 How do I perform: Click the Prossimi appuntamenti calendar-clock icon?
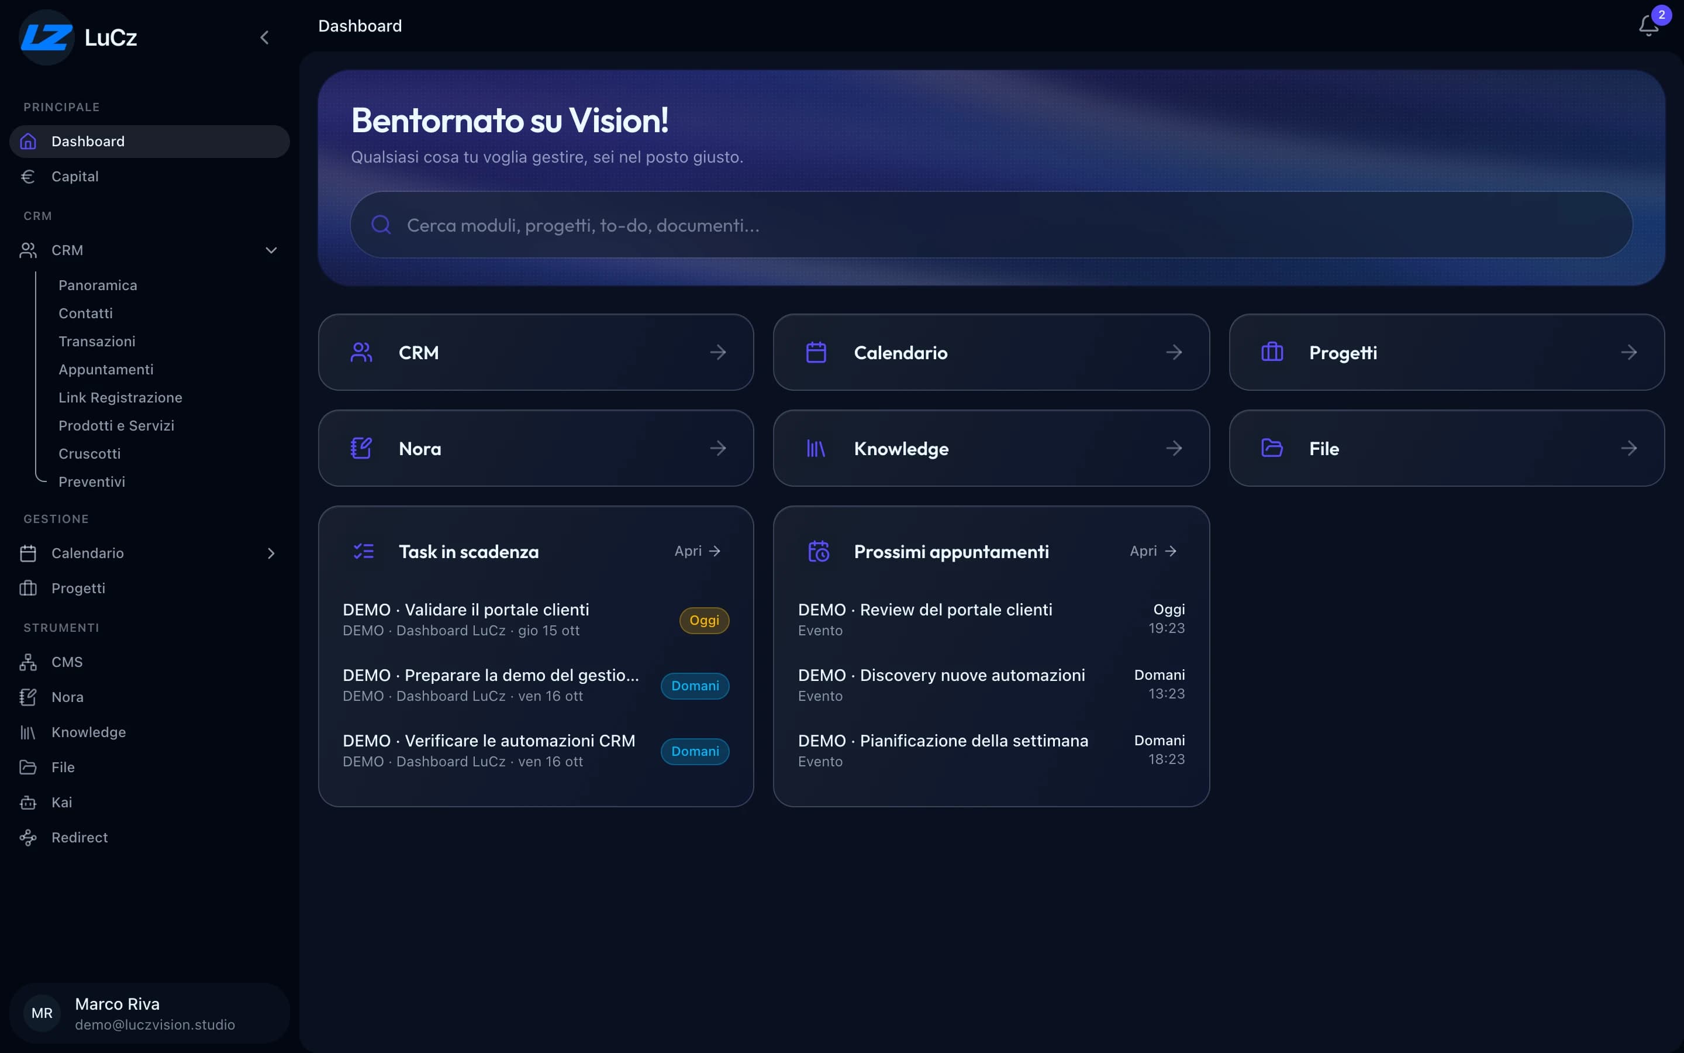(819, 552)
